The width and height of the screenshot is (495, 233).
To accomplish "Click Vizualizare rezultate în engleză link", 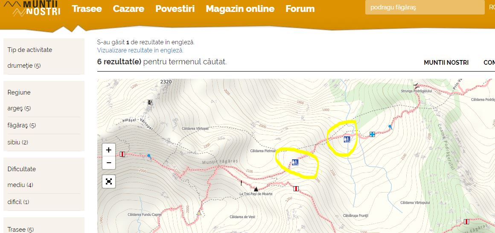I will click(x=140, y=50).
